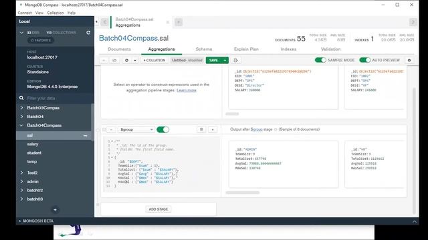Viewport: 428px width, 240px height.
Task: Click horizontal scrollbar under first stage output
Action: point(232,114)
